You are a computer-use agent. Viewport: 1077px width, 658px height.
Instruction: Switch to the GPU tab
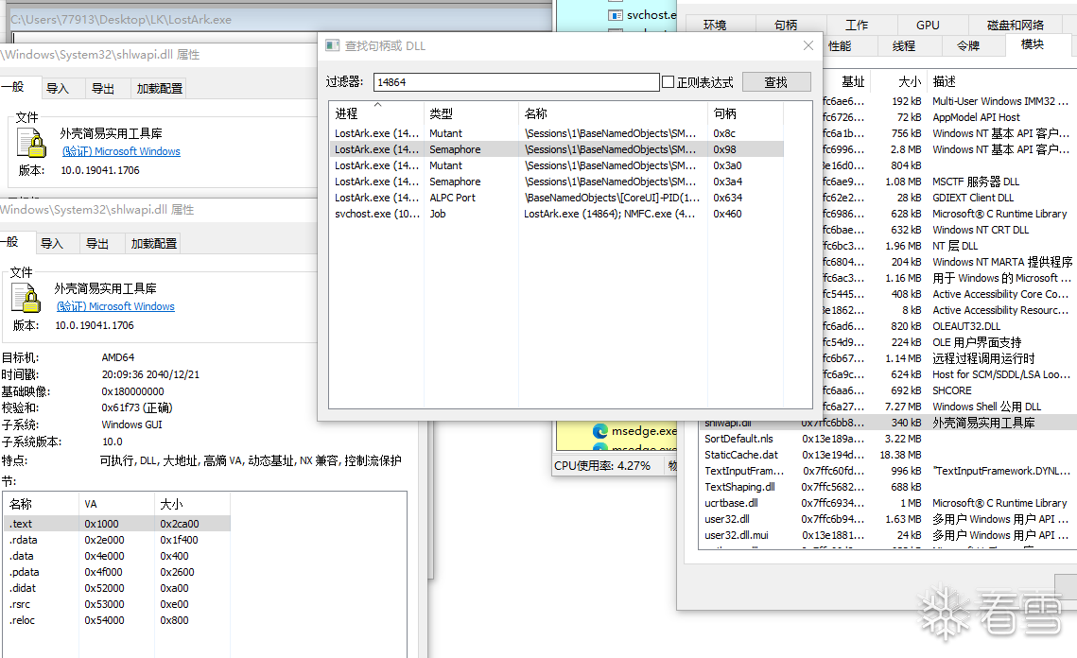pos(928,26)
